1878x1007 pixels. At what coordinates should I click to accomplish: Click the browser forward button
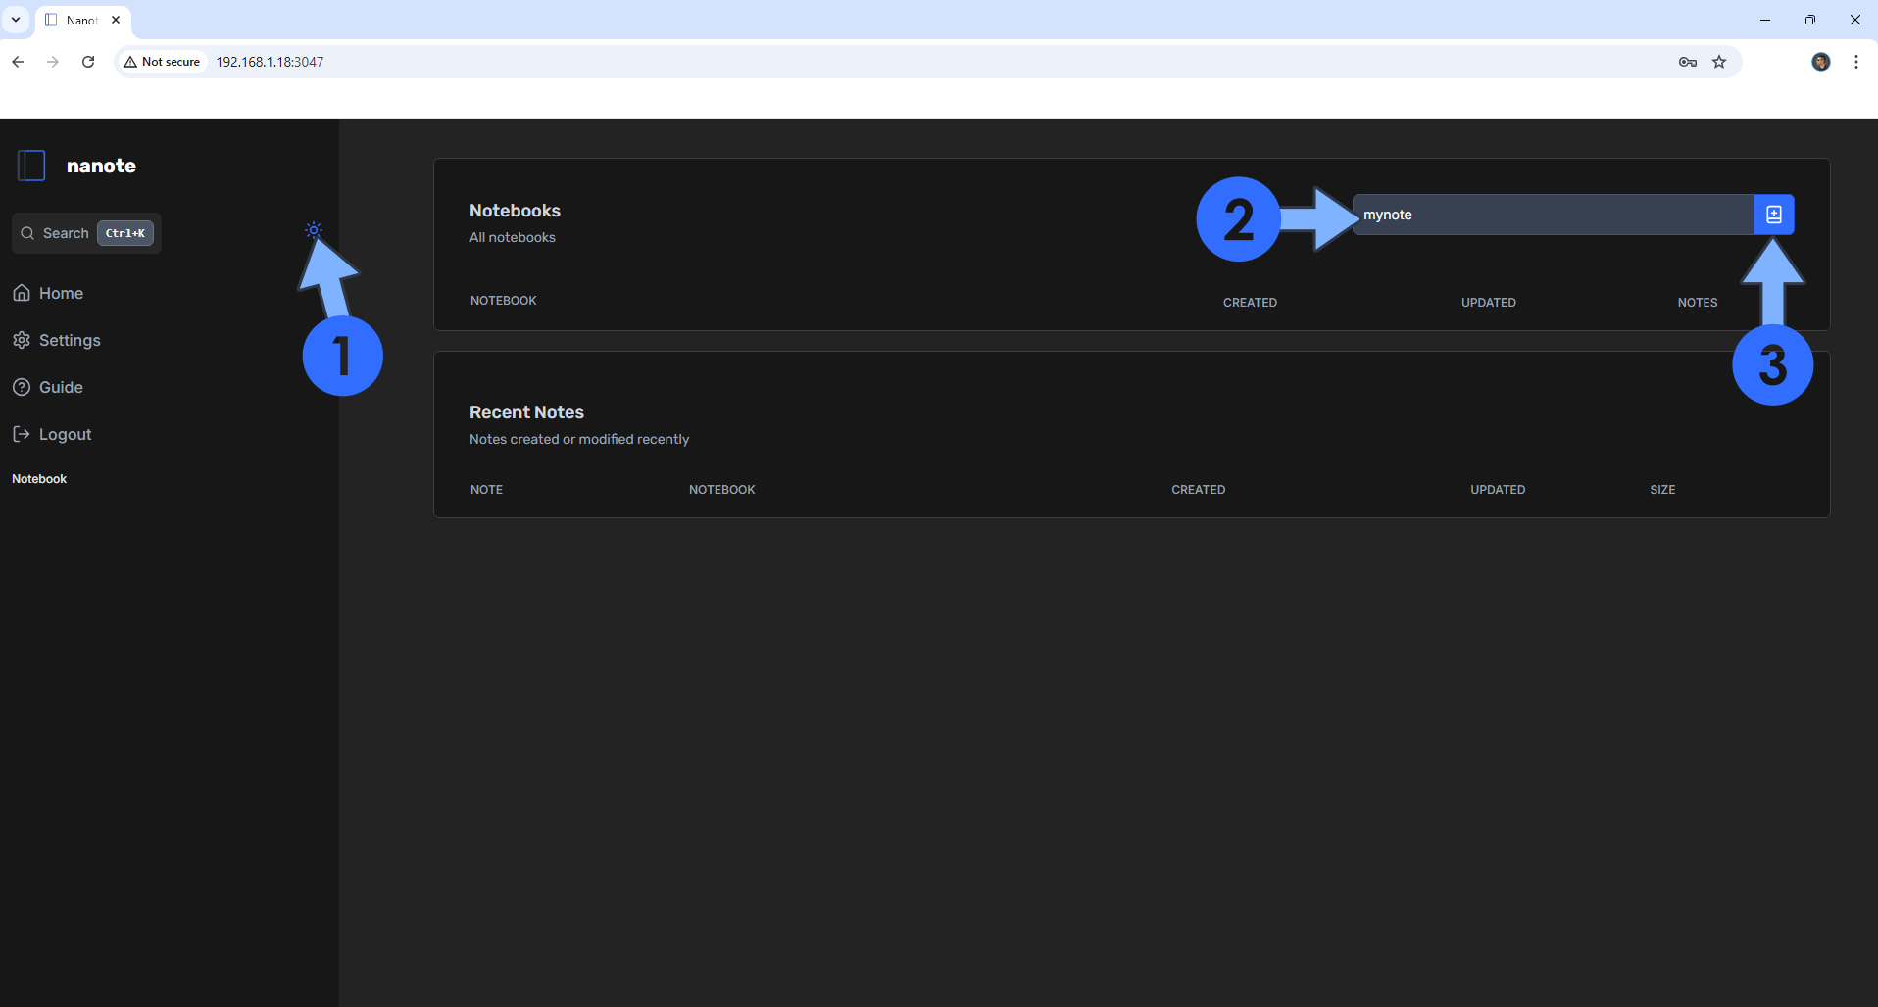point(53,62)
